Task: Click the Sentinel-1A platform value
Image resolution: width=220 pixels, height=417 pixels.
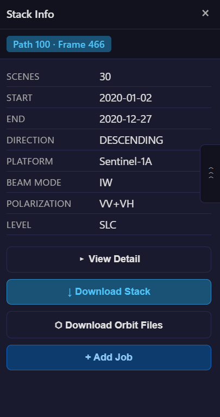Action: click(x=125, y=161)
